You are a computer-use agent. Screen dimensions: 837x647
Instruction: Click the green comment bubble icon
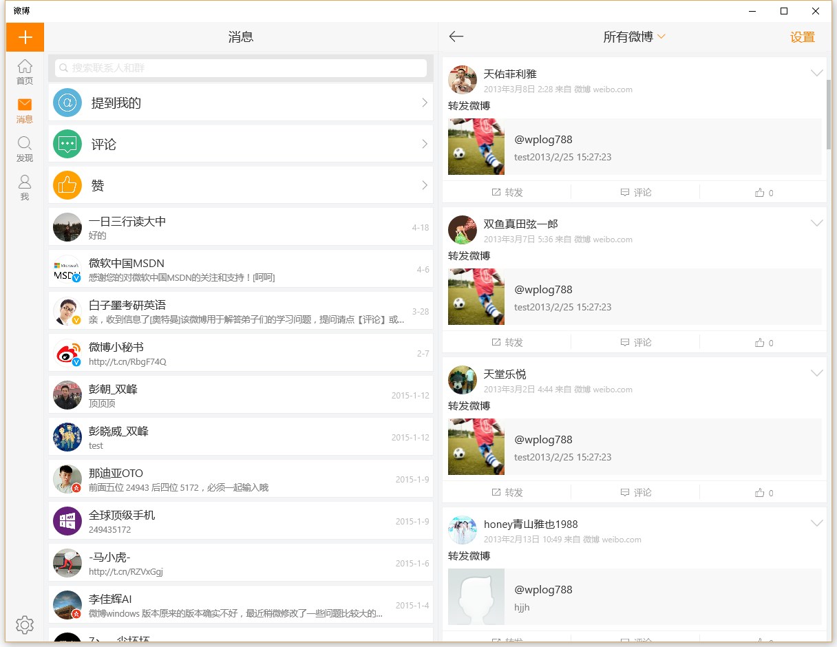point(67,144)
